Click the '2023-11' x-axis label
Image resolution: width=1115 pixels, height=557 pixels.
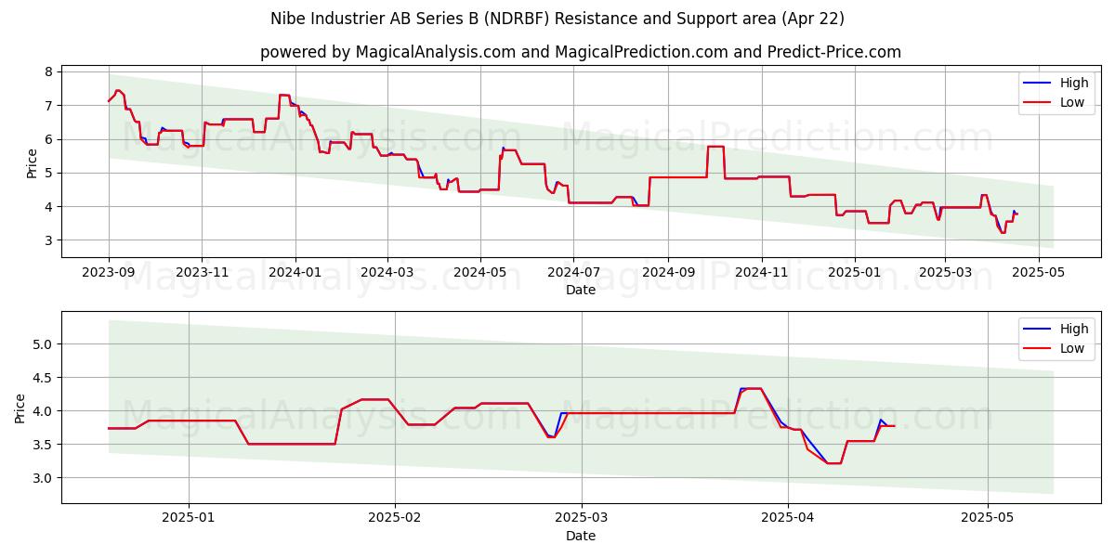202,273
